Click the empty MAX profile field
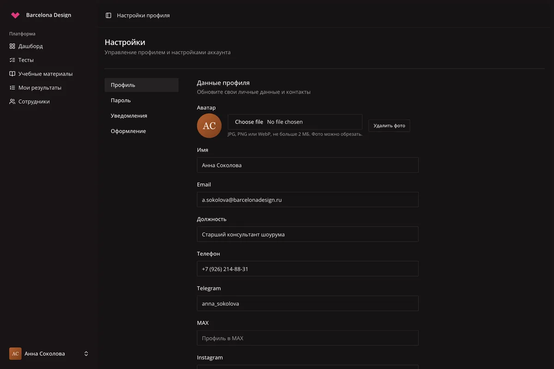Screen dimensions: 554x369 click(x=307, y=338)
